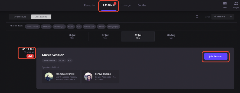Viewport: 240px width, 93px height.
Task: Join the Music Session
Action: (216, 56)
